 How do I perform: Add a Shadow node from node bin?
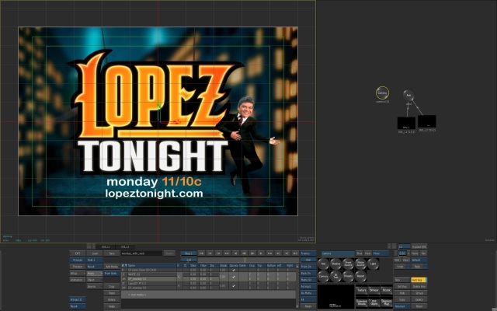pos(335,264)
